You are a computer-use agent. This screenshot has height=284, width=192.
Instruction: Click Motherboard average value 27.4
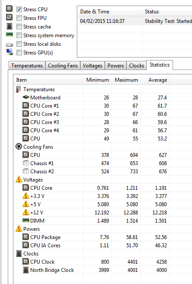162,97
